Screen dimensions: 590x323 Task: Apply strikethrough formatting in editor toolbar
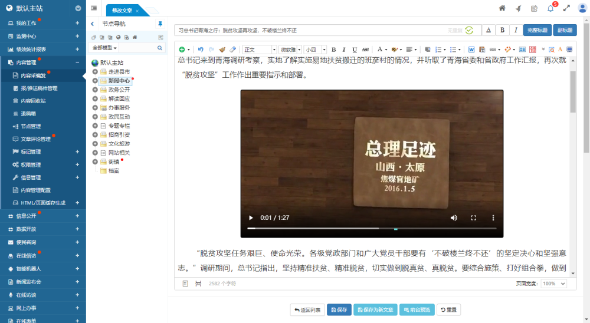tap(365, 50)
